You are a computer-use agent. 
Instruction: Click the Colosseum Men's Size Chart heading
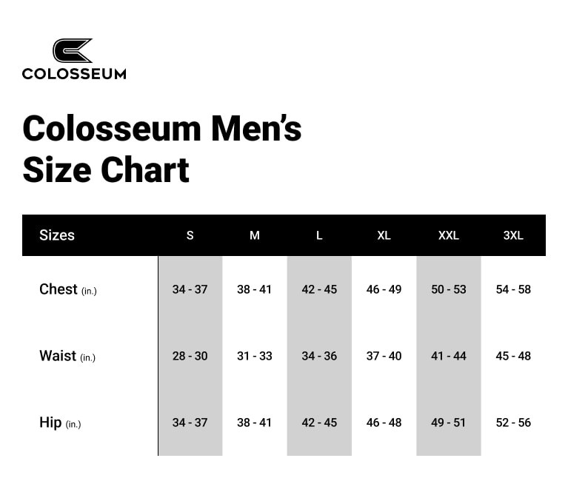tap(162, 149)
